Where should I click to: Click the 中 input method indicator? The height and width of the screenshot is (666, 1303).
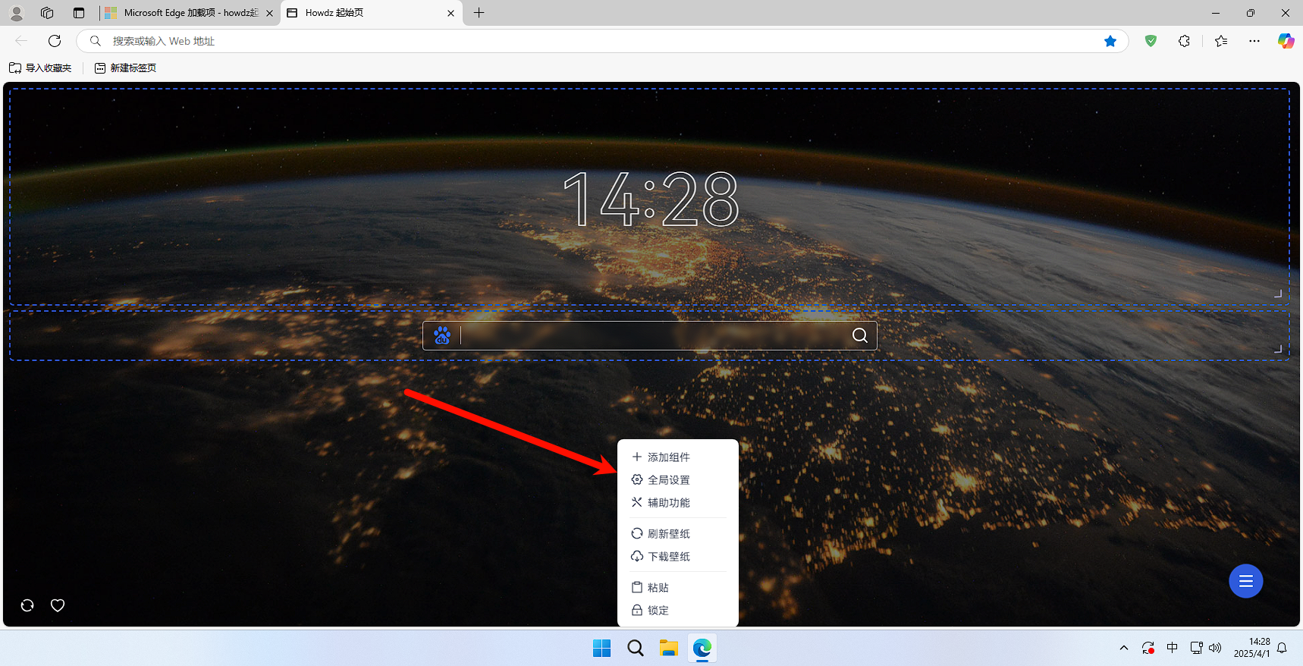[1173, 648]
